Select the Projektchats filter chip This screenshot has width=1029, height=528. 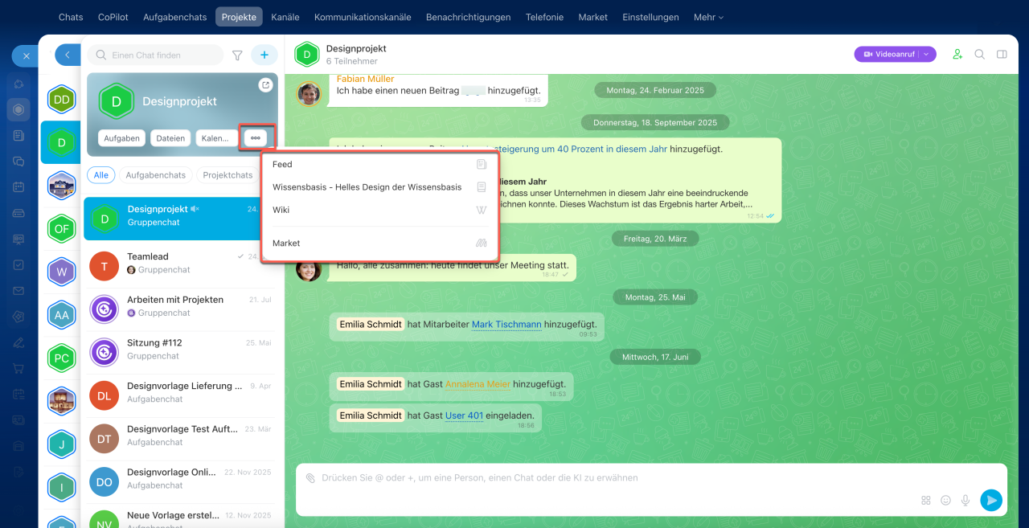point(228,175)
